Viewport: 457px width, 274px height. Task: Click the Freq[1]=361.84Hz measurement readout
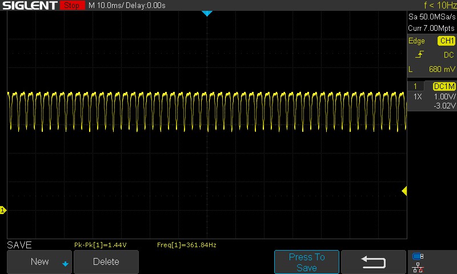(186, 245)
